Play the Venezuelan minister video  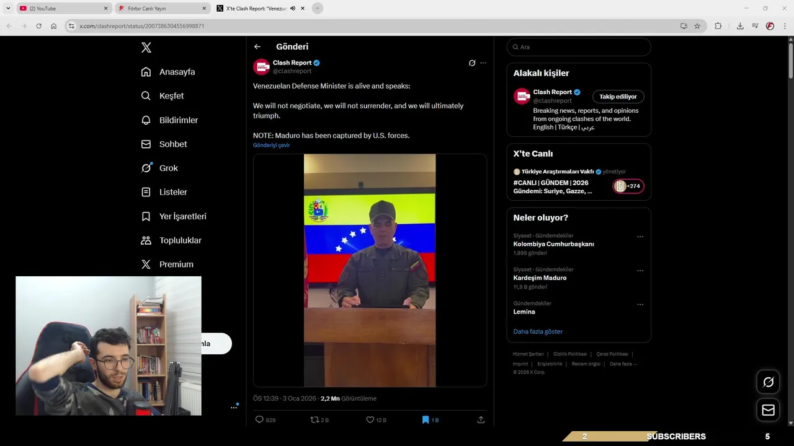[370, 271]
